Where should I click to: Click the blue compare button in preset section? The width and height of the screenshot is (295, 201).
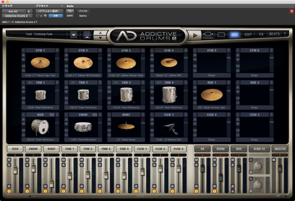56,16
